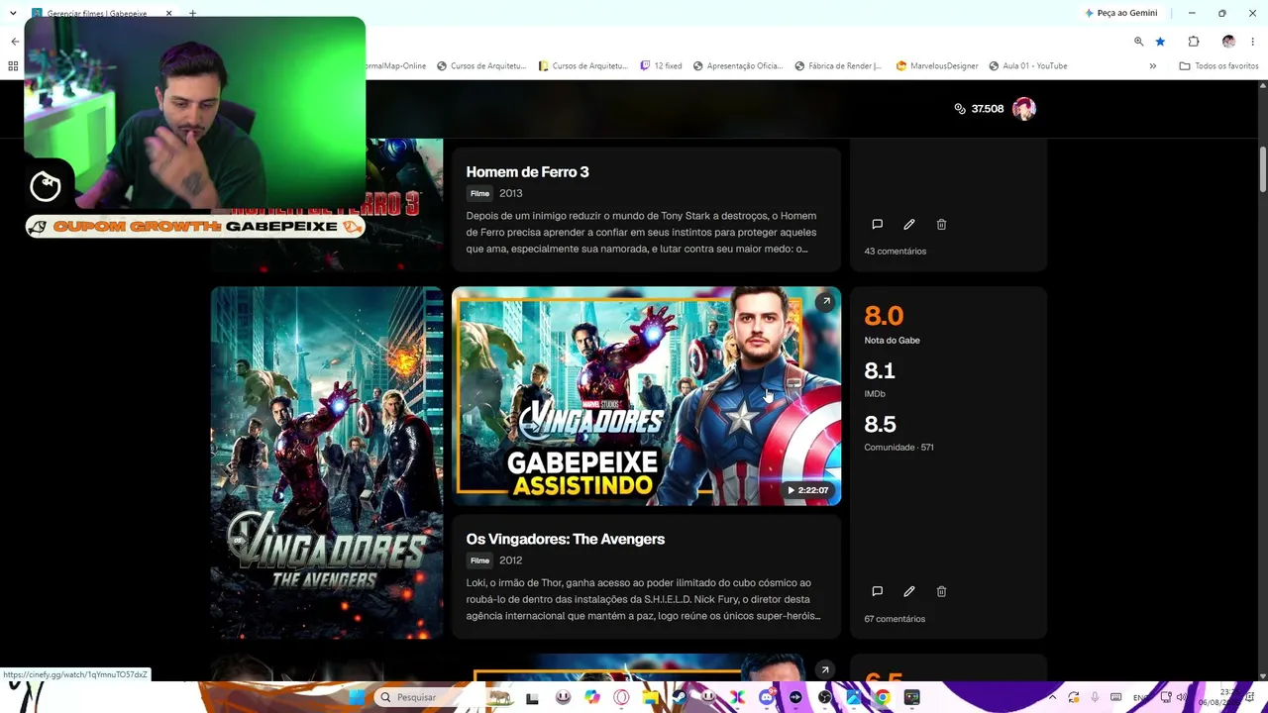Open the Aula 01 - YouTube bookmark
This screenshot has width=1268, height=713.
1028,66
